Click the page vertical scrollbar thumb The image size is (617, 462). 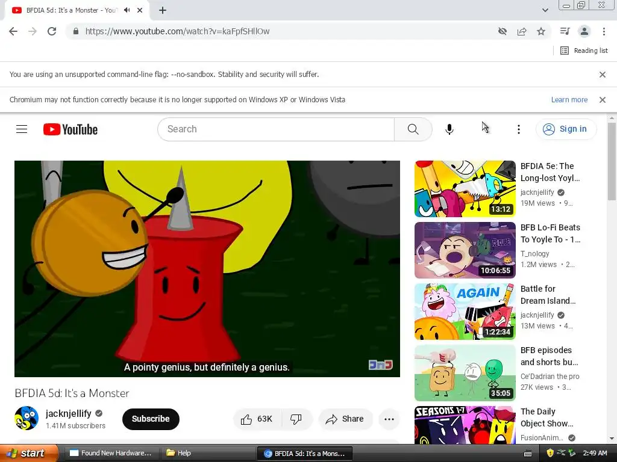pos(612,161)
